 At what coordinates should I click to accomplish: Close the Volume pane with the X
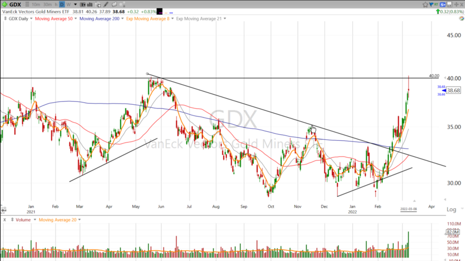coord(4,219)
